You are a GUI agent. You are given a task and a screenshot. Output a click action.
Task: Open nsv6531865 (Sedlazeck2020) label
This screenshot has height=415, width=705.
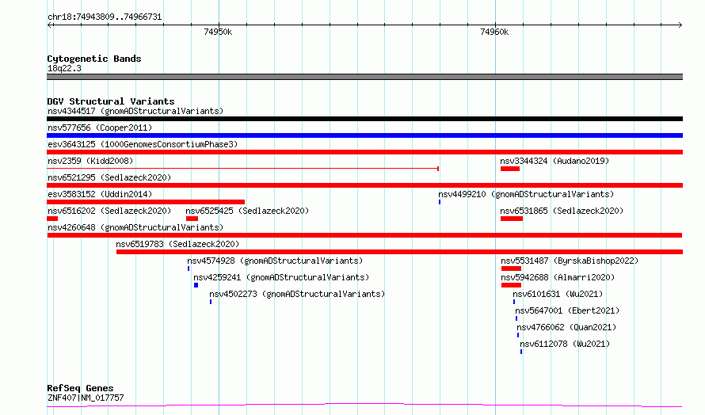point(562,211)
